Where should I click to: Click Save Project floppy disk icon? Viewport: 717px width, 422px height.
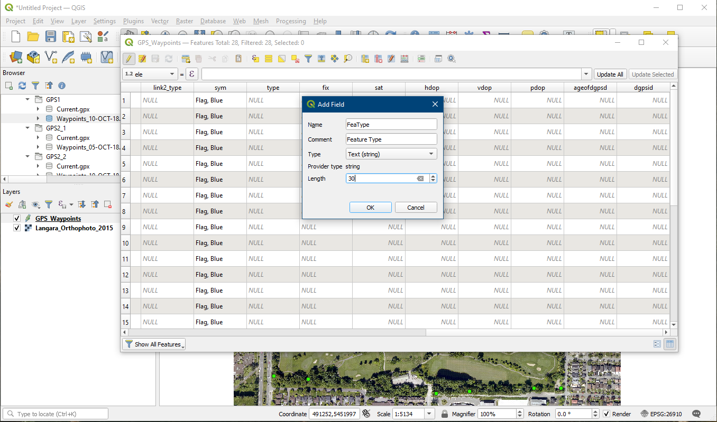point(51,36)
